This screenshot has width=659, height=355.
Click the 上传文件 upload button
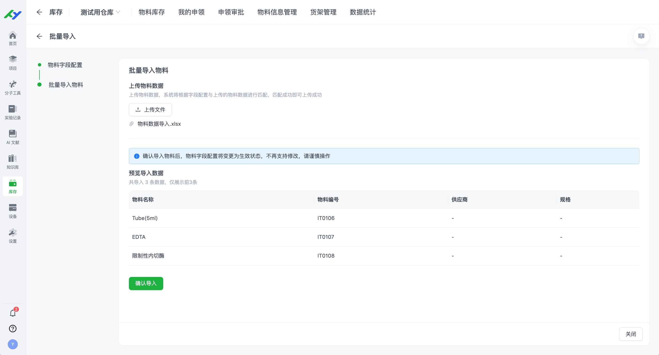click(x=150, y=109)
